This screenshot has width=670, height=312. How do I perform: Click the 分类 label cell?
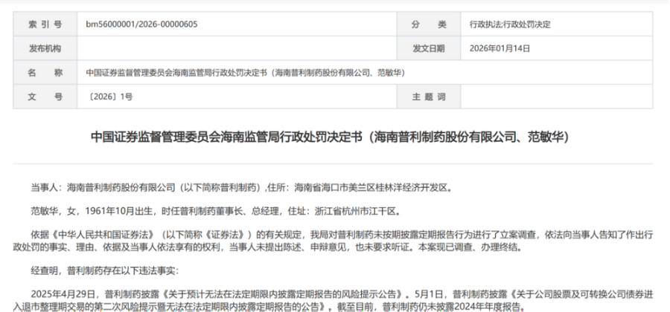point(428,25)
